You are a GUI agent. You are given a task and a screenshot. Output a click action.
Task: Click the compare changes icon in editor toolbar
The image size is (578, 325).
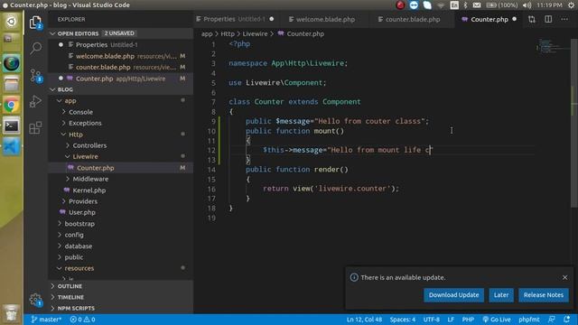532,19
